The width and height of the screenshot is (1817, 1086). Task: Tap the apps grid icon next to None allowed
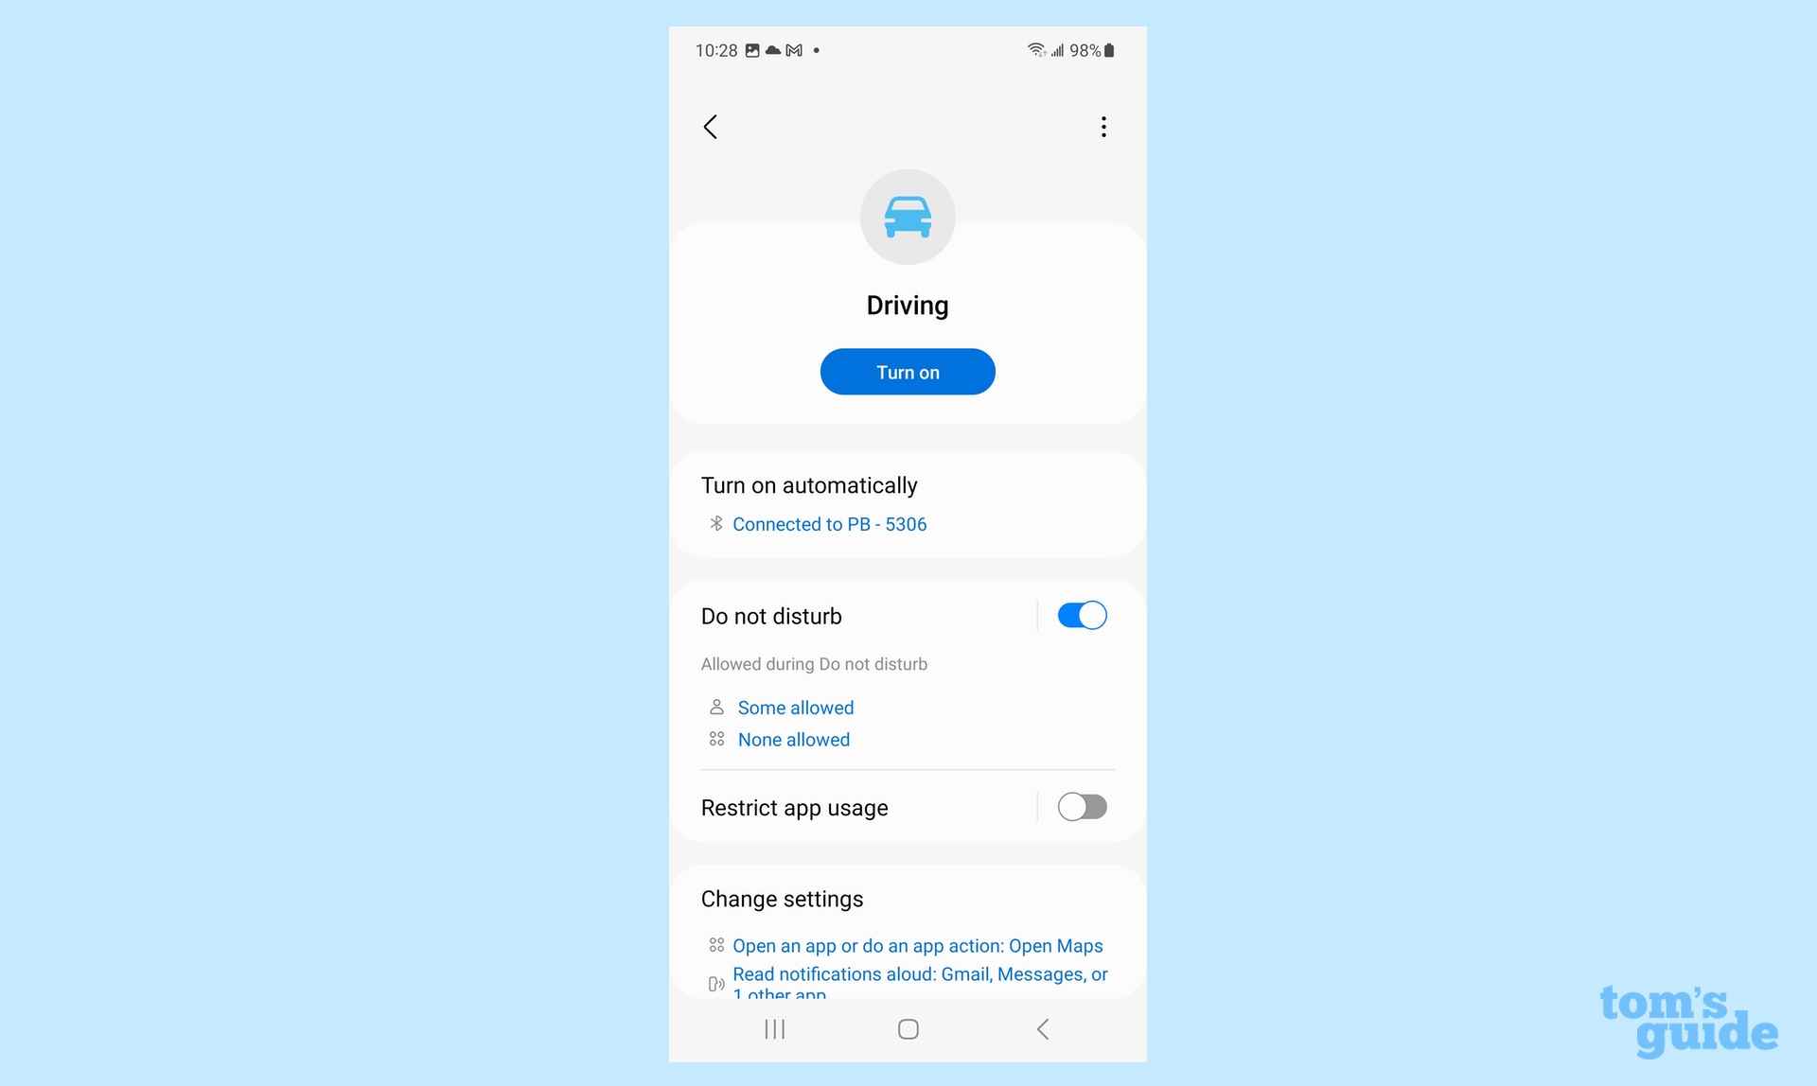click(716, 738)
